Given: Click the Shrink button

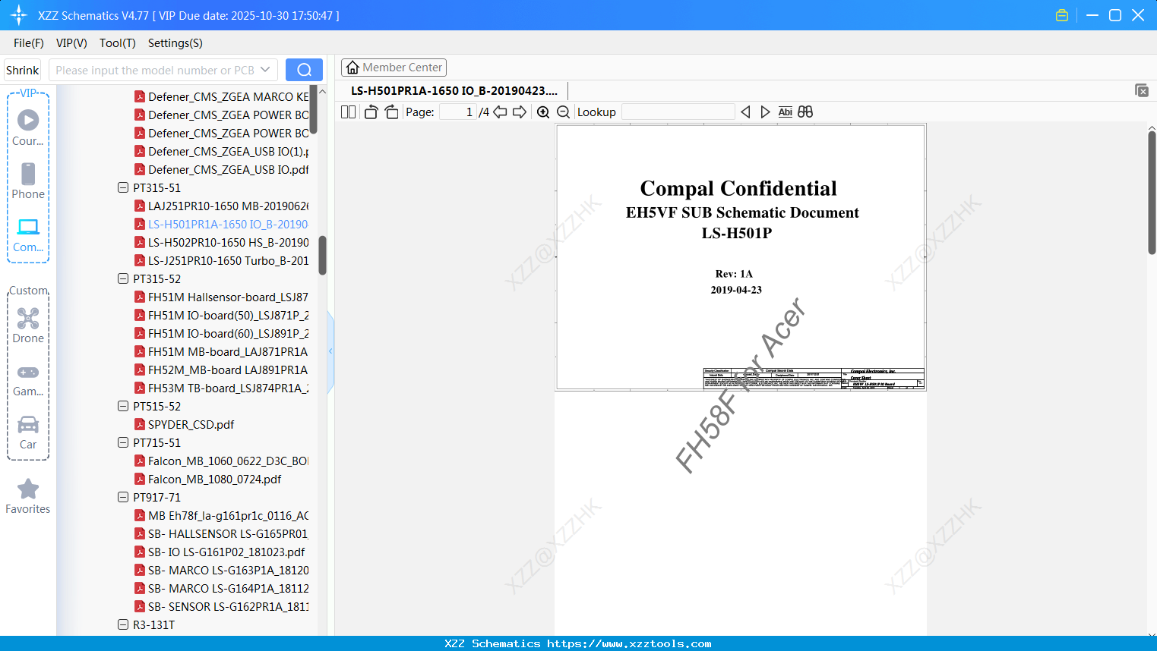Looking at the screenshot, I should tap(23, 70).
